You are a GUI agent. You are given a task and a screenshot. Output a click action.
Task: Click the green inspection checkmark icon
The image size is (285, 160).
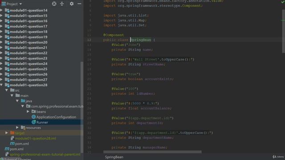coord(283,2)
